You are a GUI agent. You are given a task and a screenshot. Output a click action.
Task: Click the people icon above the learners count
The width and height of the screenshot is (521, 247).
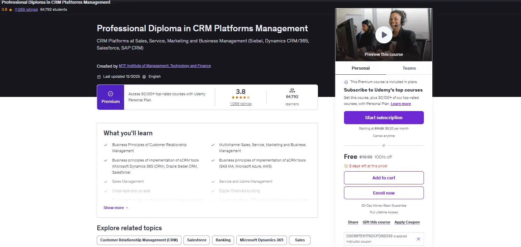[x=292, y=91]
